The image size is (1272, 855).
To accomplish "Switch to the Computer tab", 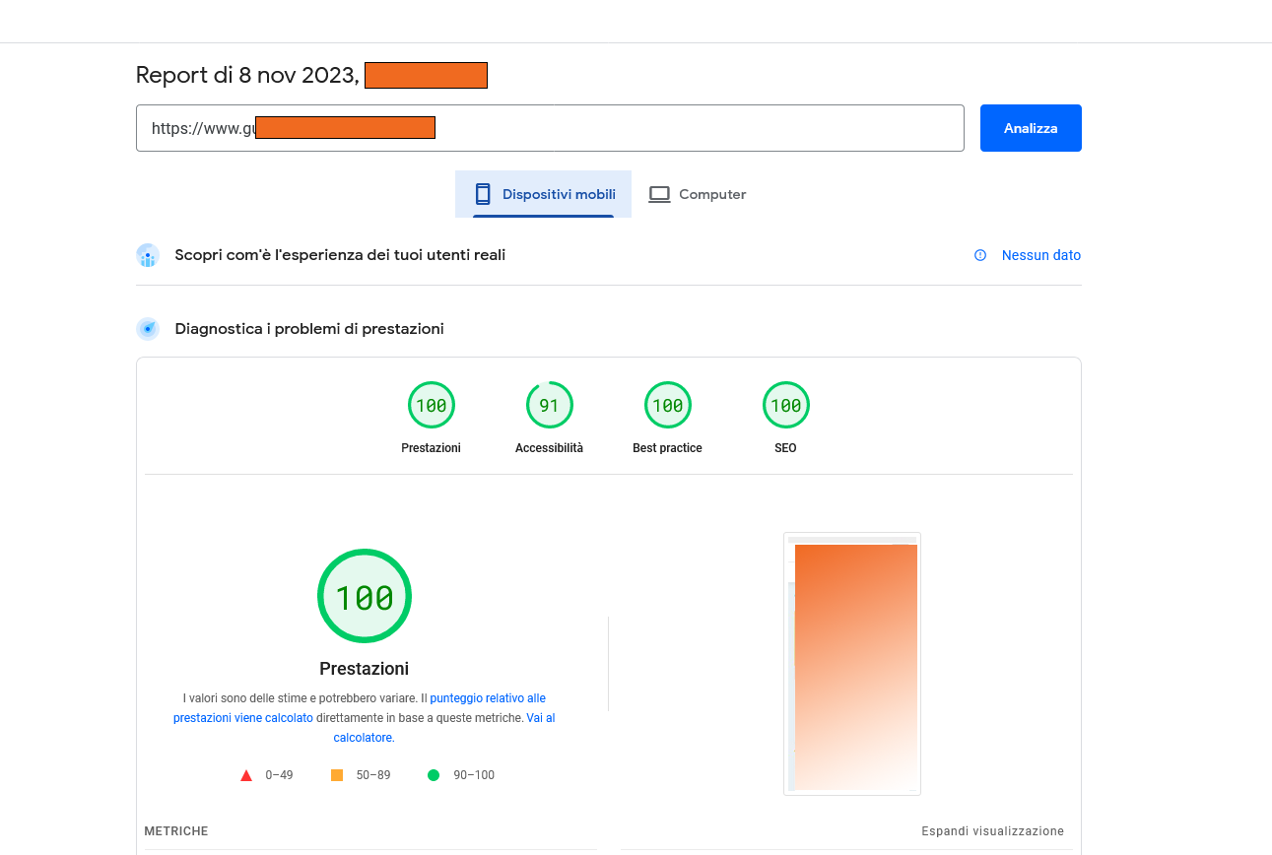I will pos(698,194).
